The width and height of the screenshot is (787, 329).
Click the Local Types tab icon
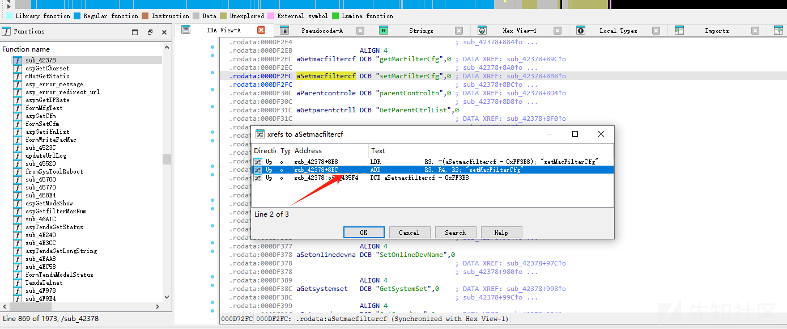[x=581, y=31]
